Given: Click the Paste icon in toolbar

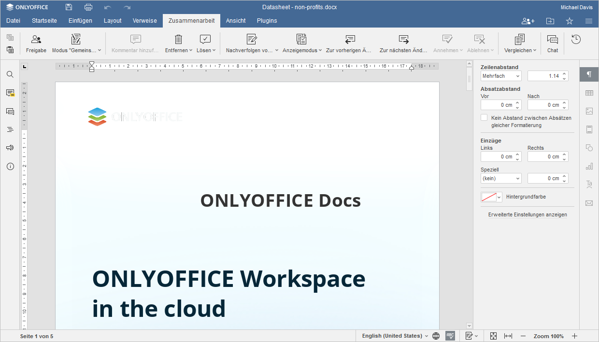Looking at the screenshot, I should pos(10,49).
